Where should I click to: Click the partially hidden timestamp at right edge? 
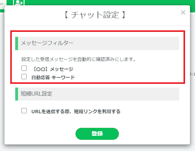pos(193,74)
